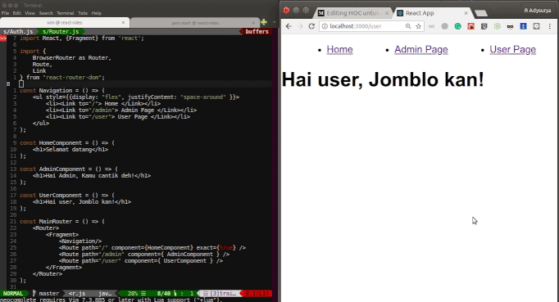Open Chrome three-dot menu
This screenshot has width=559, height=302.
[x=550, y=26]
